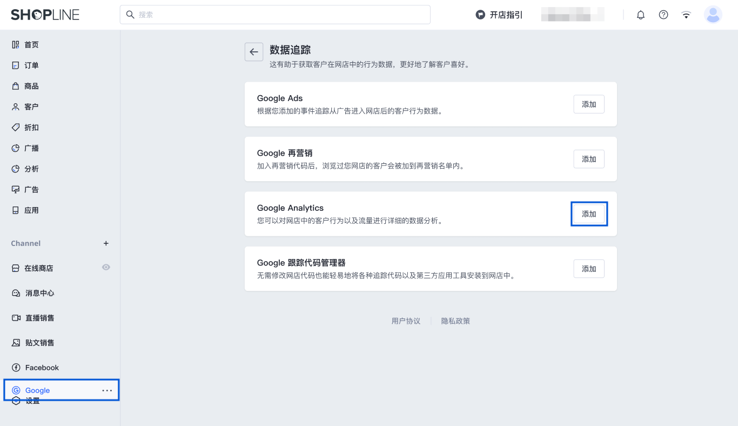Click the Channel section label

(x=26, y=243)
